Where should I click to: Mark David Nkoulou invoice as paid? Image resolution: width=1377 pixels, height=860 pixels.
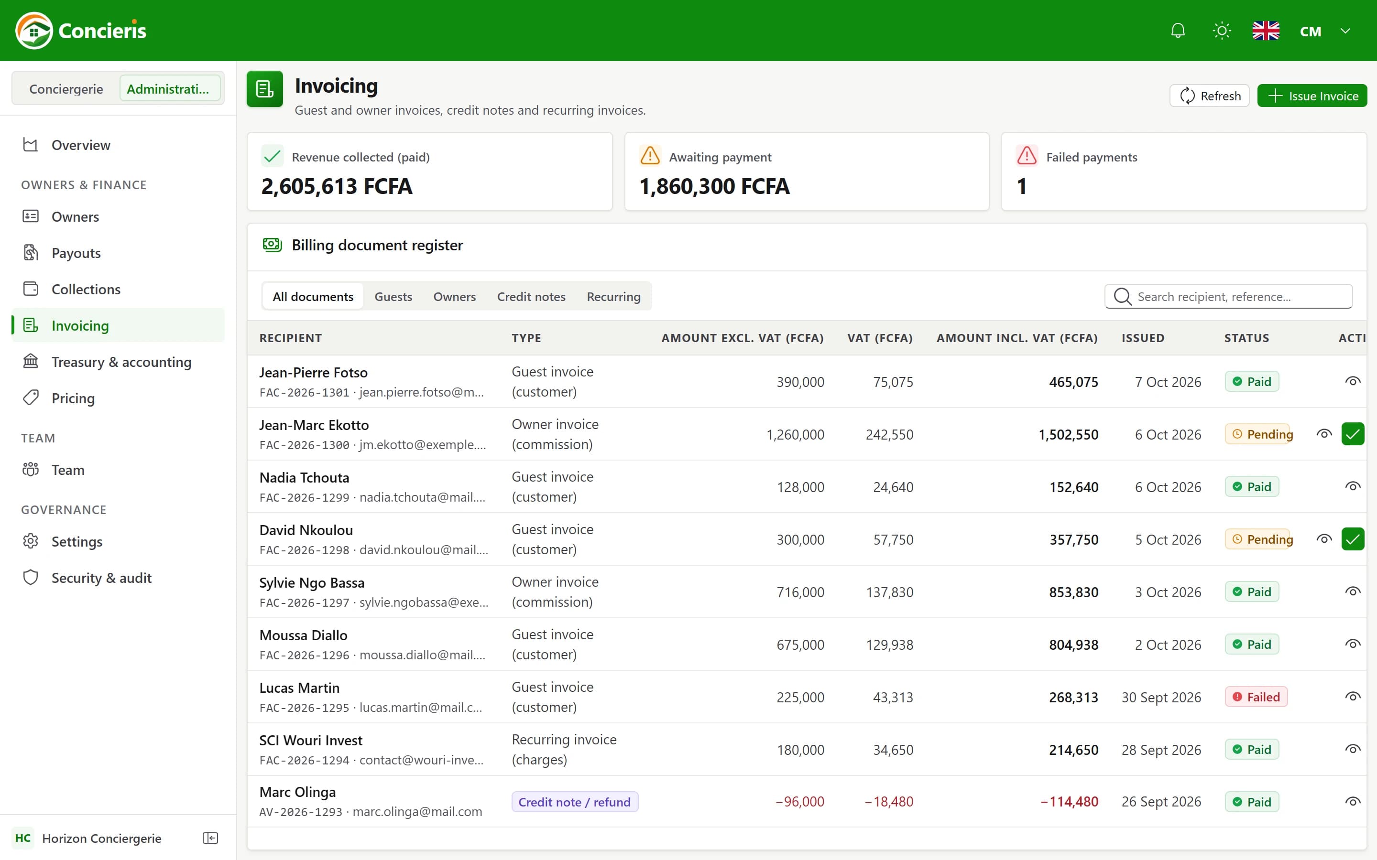1353,539
